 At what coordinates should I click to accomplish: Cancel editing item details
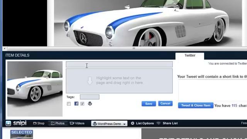pos(166,103)
